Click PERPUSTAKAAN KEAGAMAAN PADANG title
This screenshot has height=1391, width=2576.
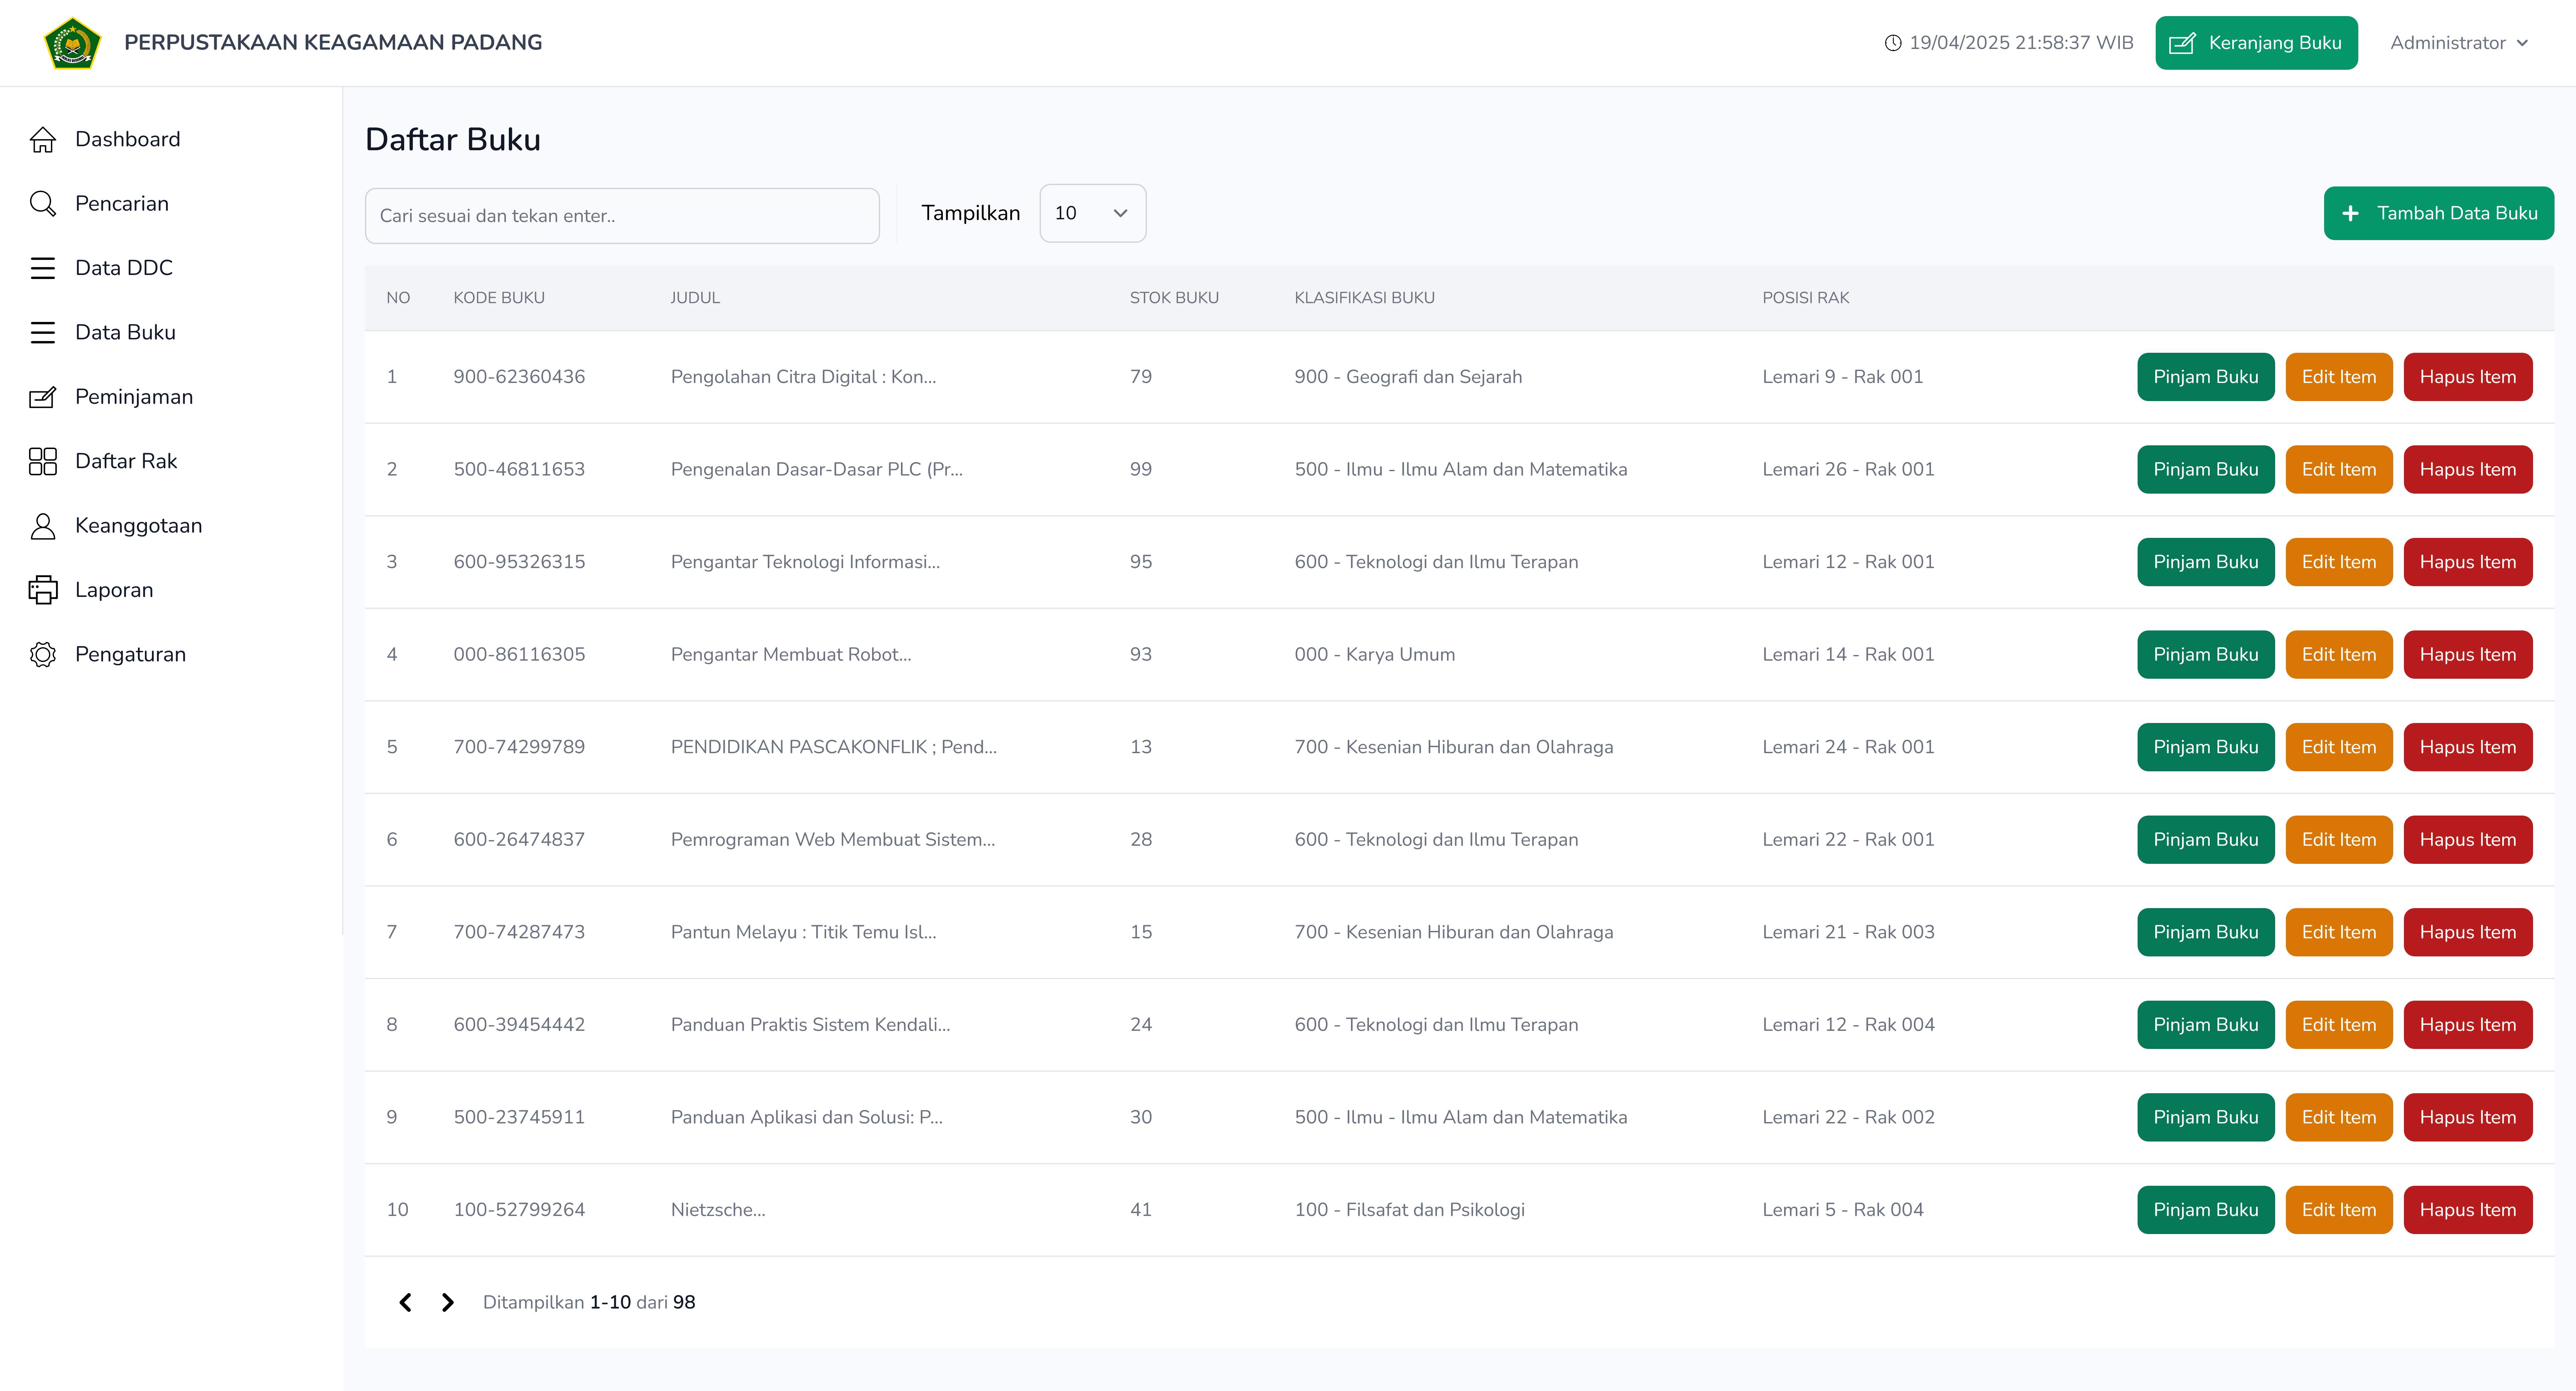[x=333, y=43]
